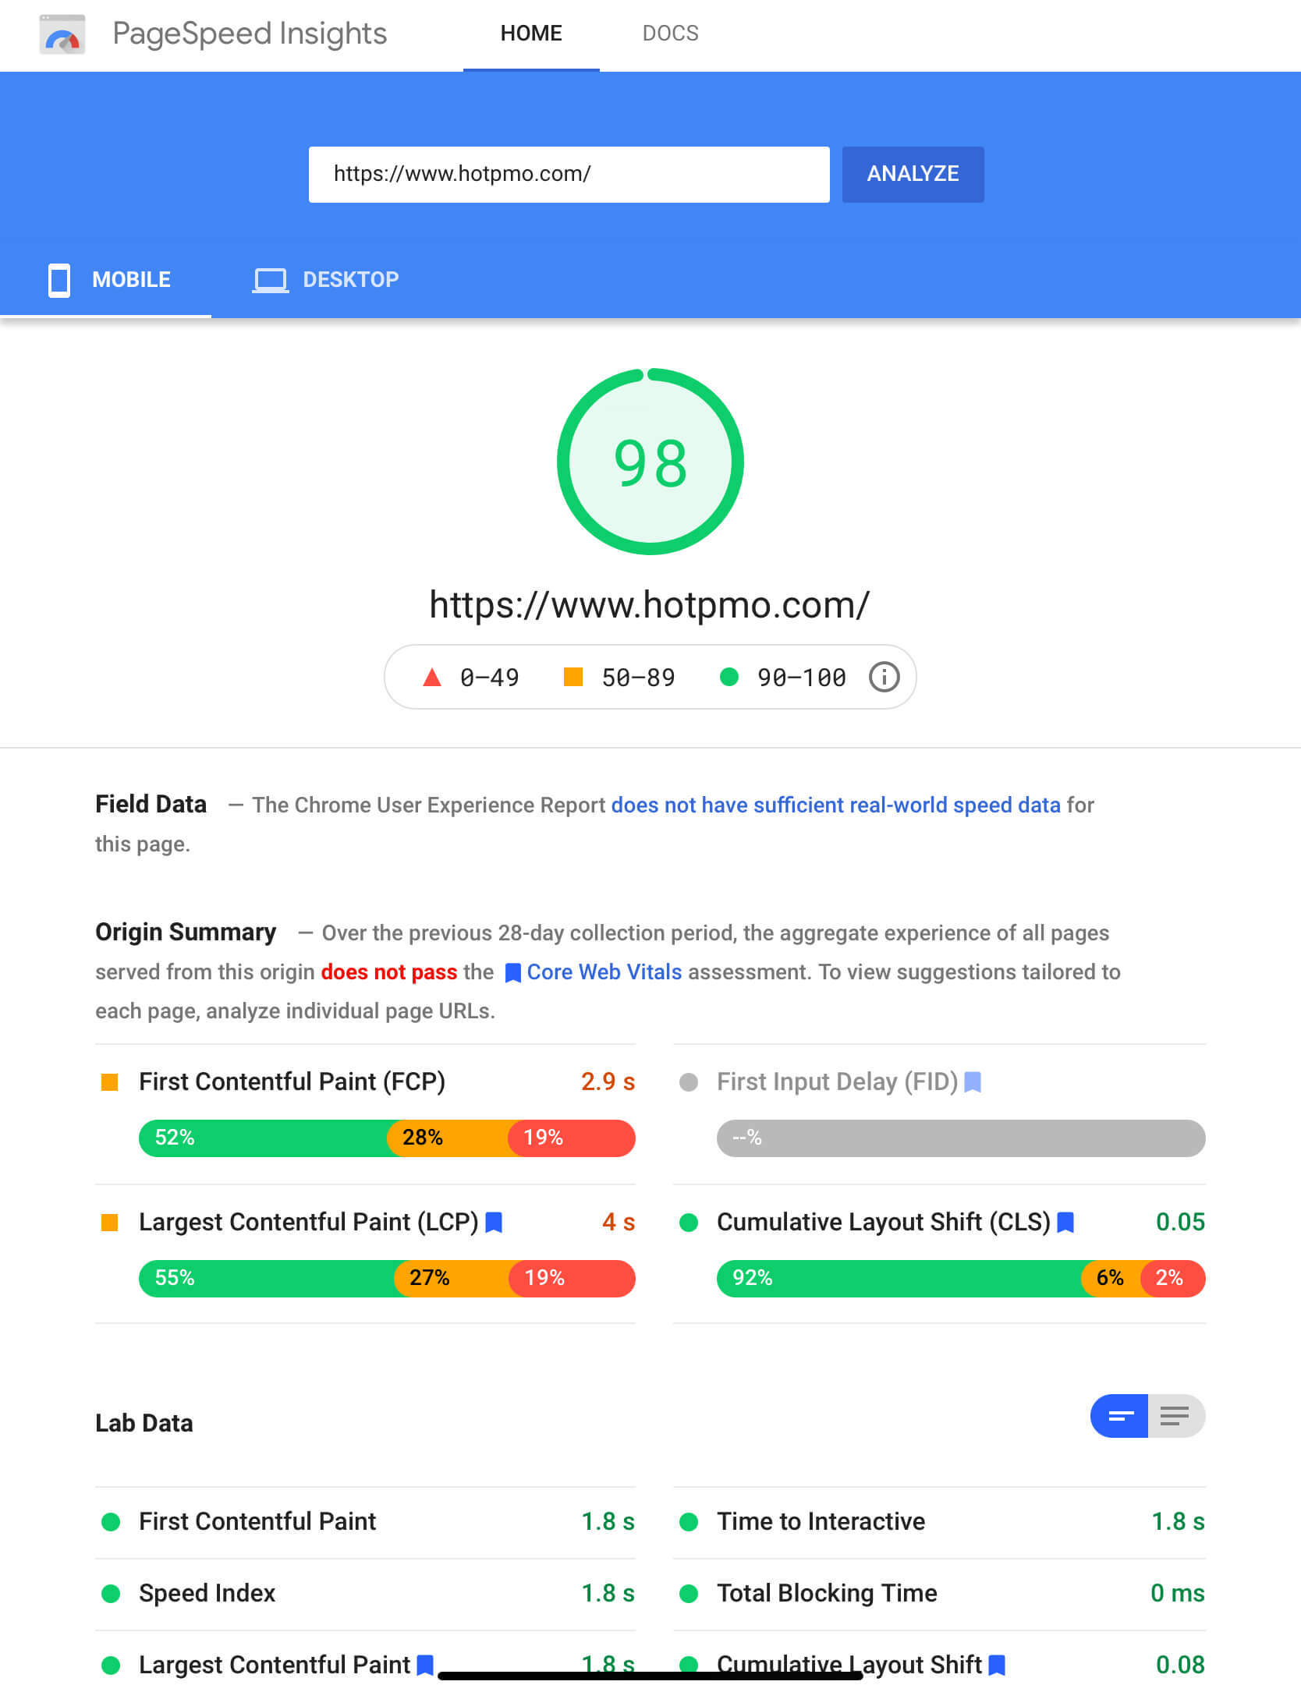Viewport: 1301px width, 1692px height.
Task: Click the mobile phone icon
Action: [x=59, y=280]
